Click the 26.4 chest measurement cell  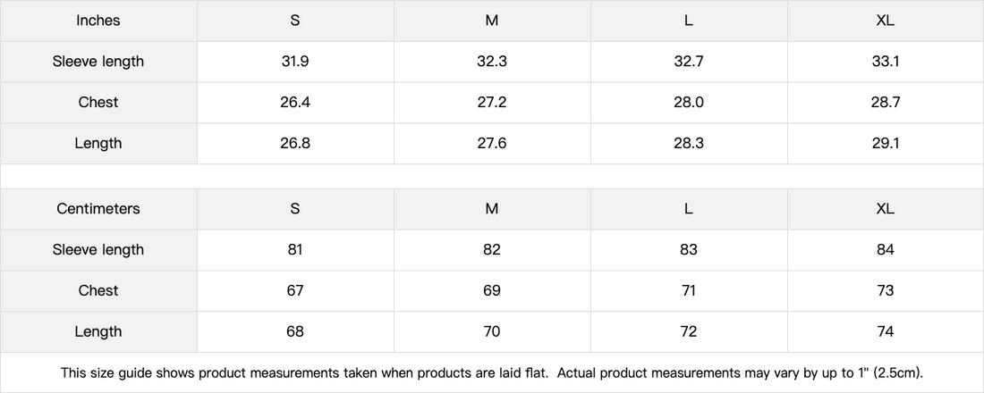pyautogui.click(x=295, y=103)
